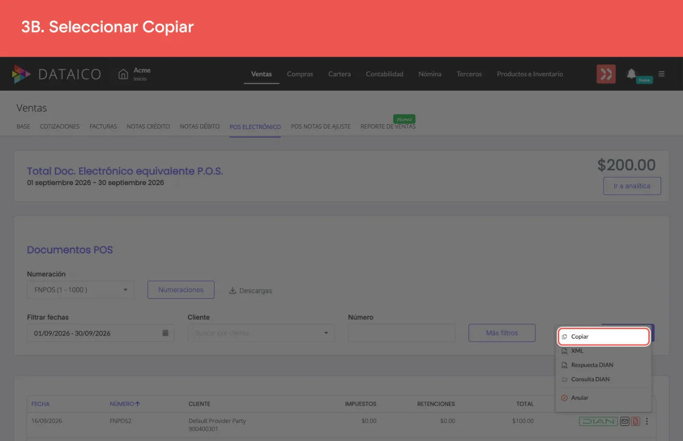Open the hamburger menu icon
The width and height of the screenshot is (683, 441).
tap(662, 74)
